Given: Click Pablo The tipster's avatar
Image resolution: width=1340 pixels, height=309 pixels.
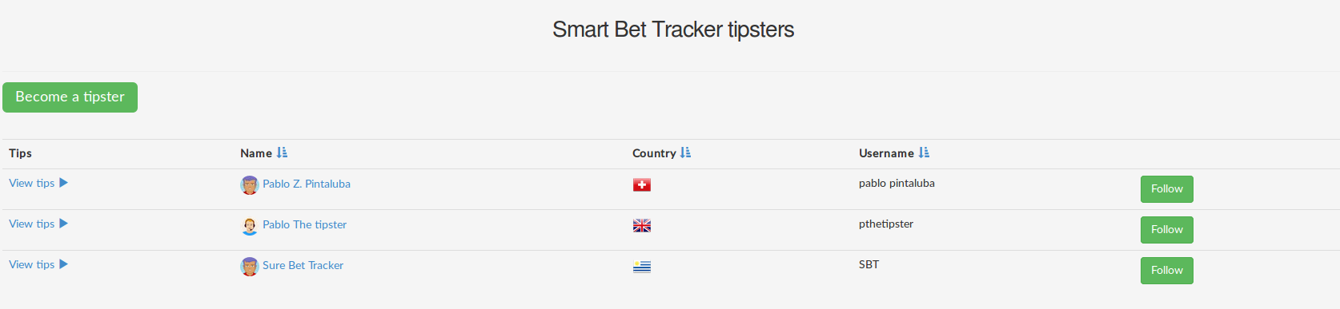Looking at the screenshot, I should (x=250, y=226).
